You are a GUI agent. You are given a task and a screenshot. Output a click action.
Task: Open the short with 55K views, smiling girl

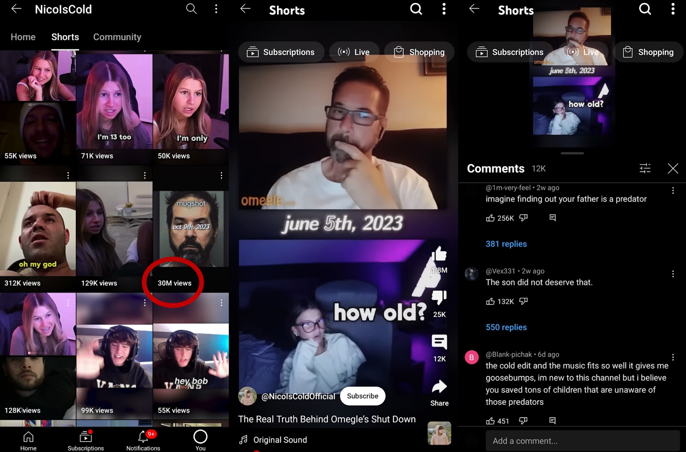coord(38,107)
